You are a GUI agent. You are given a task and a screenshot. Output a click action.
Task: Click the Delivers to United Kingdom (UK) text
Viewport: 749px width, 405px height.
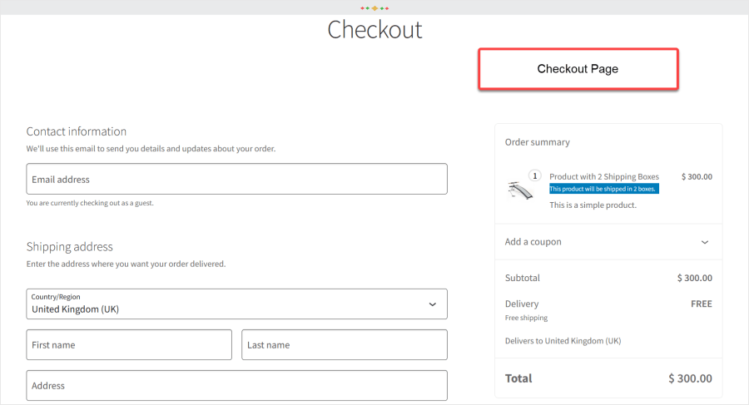pyautogui.click(x=563, y=341)
